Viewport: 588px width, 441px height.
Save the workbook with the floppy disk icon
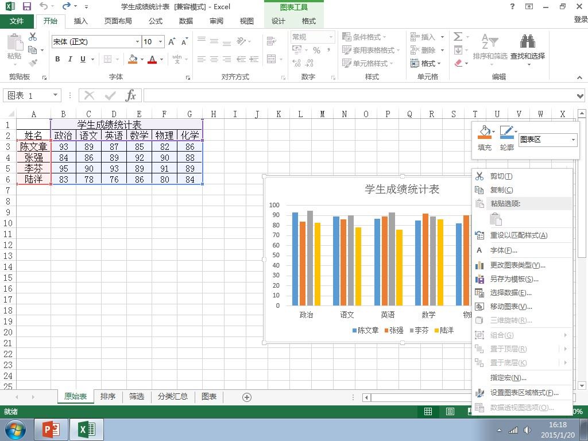pos(26,6)
